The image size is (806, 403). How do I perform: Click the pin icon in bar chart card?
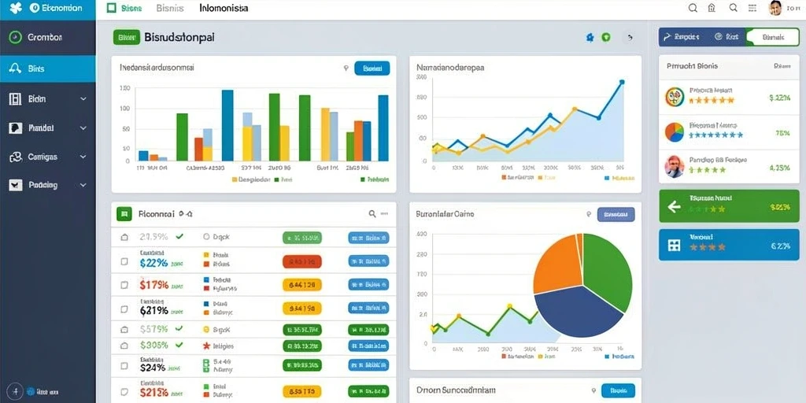click(x=346, y=68)
